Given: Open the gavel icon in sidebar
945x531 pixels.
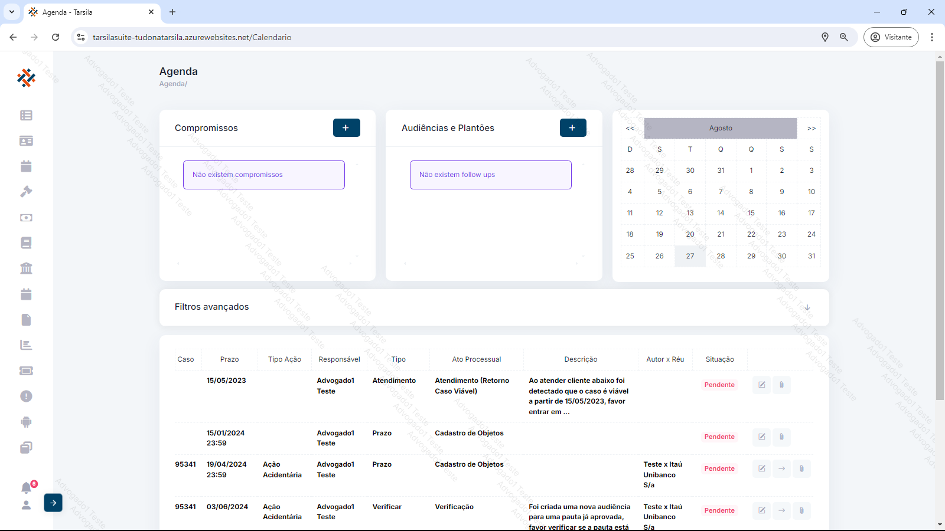Looking at the screenshot, I should (x=26, y=192).
